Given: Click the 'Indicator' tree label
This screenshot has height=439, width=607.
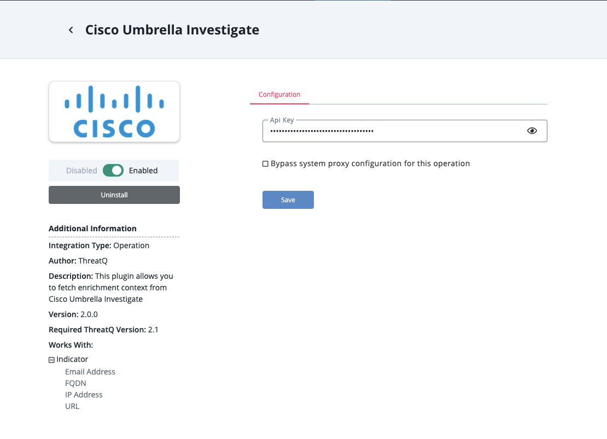Looking at the screenshot, I should (72, 359).
